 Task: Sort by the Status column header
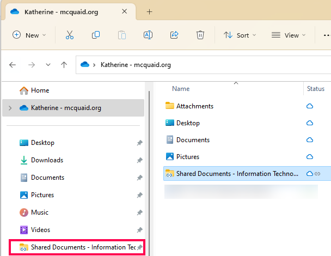pos(316,89)
